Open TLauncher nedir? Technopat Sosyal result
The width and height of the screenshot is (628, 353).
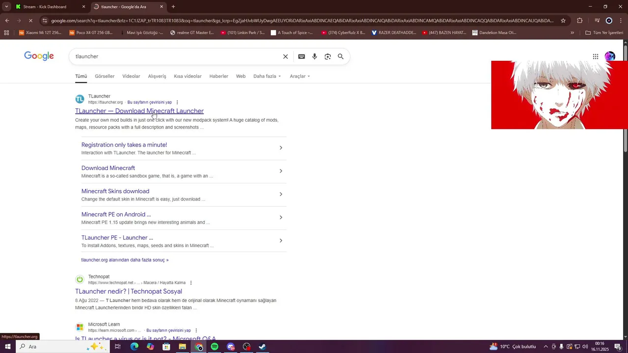(x=129, y=291)
